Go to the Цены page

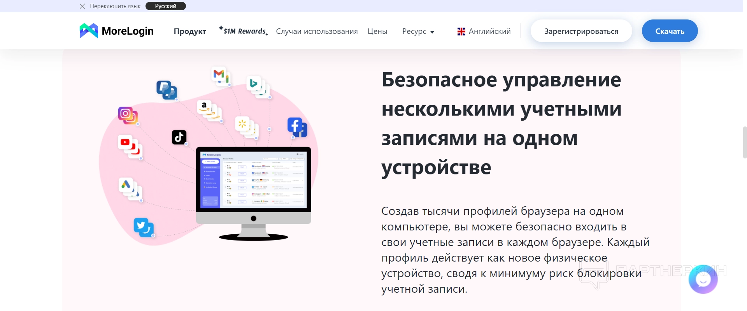(377, 32)
